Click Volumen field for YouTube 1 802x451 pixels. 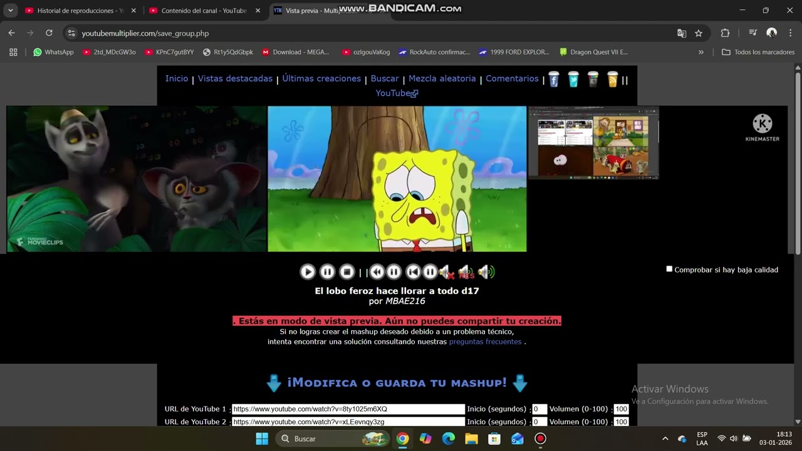[621, 409]
